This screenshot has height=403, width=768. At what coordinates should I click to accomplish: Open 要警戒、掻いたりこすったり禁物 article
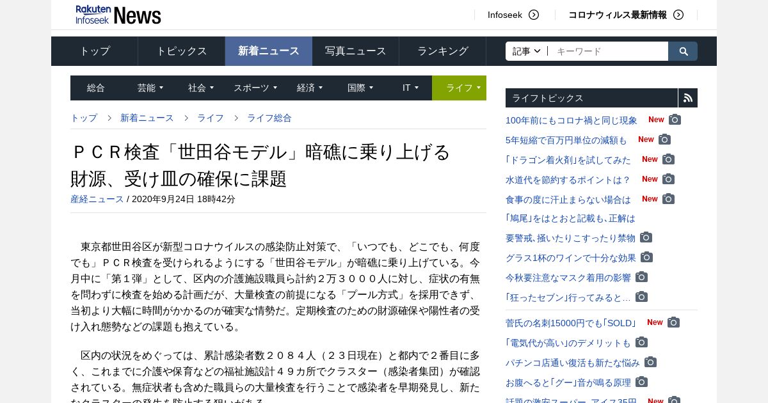click(x=571, y=238)
